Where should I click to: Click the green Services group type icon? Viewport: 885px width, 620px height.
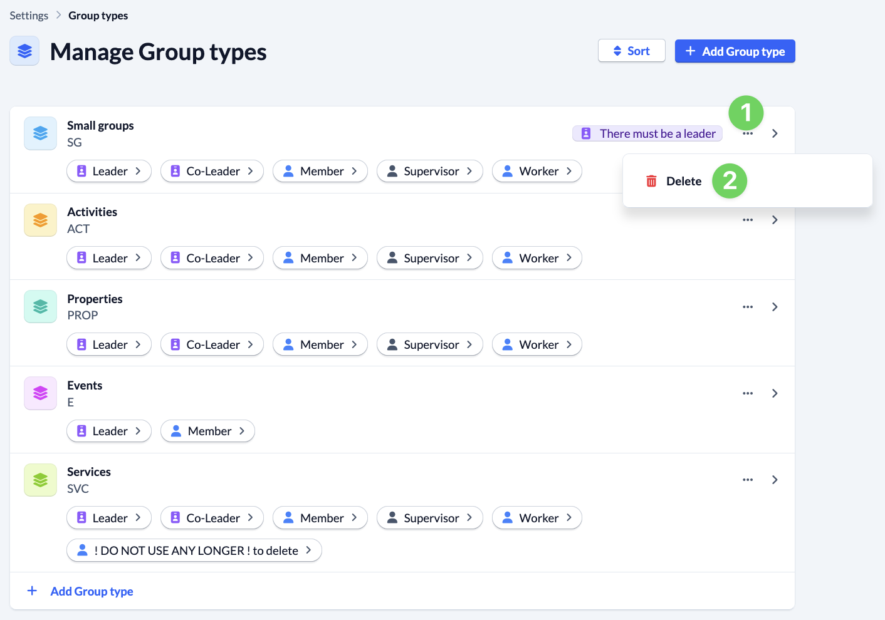(40, 480)
